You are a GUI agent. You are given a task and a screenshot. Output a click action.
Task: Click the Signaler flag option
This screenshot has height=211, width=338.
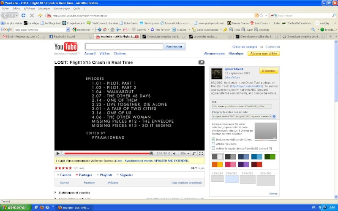(125, 175)
